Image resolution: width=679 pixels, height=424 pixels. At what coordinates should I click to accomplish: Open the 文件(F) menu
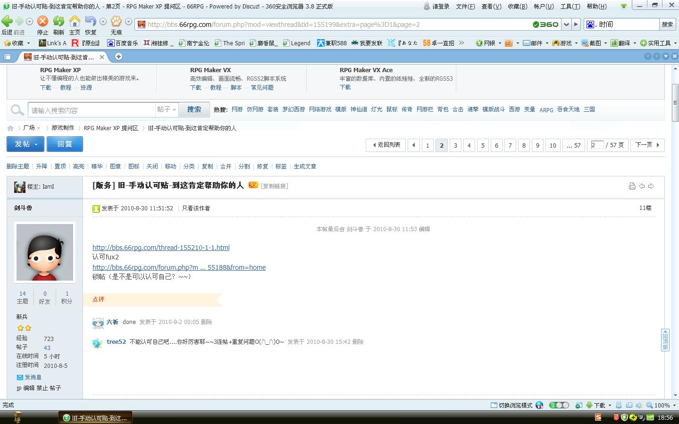coord(465,7)
